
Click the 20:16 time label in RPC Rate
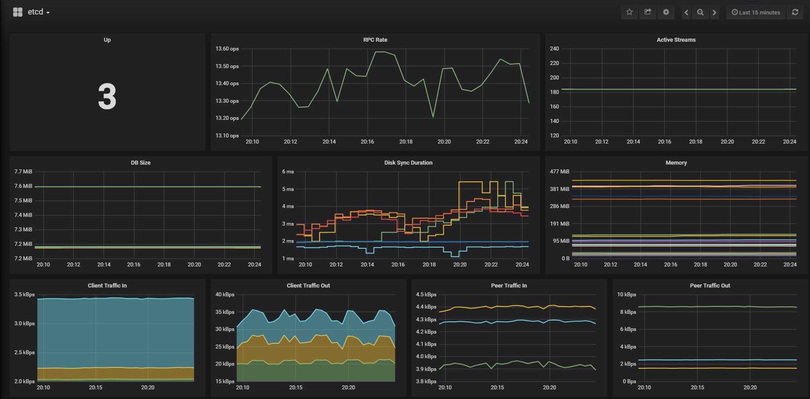point(367,142)
